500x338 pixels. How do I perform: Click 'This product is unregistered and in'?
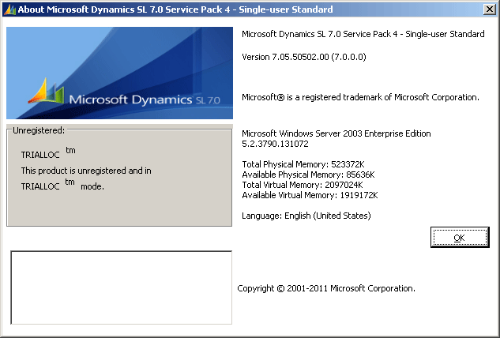[86, 171]
